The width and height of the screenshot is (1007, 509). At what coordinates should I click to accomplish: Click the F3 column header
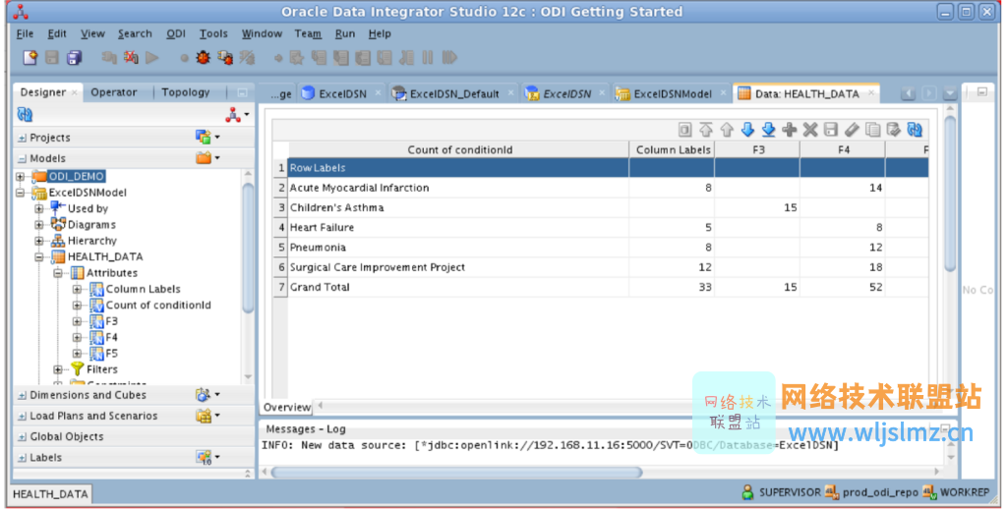(x=758, y=149)
